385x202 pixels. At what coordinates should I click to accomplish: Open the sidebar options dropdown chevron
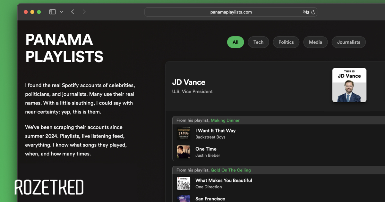click(x=61, y=12)
